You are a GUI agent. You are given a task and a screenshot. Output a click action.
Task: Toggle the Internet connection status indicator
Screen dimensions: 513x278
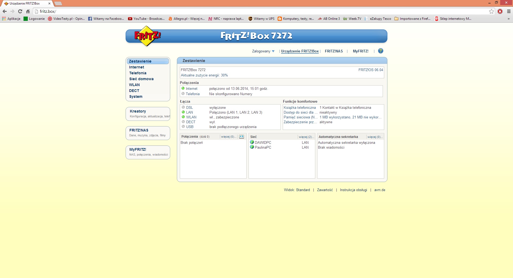(x=183, y=88)
